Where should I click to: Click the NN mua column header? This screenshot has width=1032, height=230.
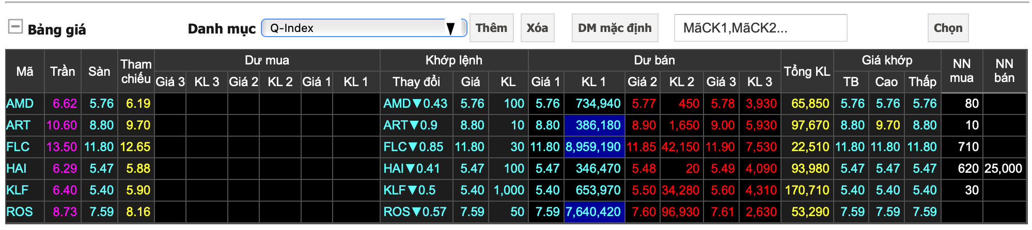pyautogui.click(x=961, y=71)
